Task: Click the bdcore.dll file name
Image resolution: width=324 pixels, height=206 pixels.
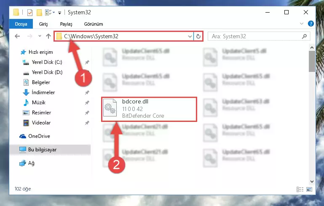Action: click(x=135, y=101)
